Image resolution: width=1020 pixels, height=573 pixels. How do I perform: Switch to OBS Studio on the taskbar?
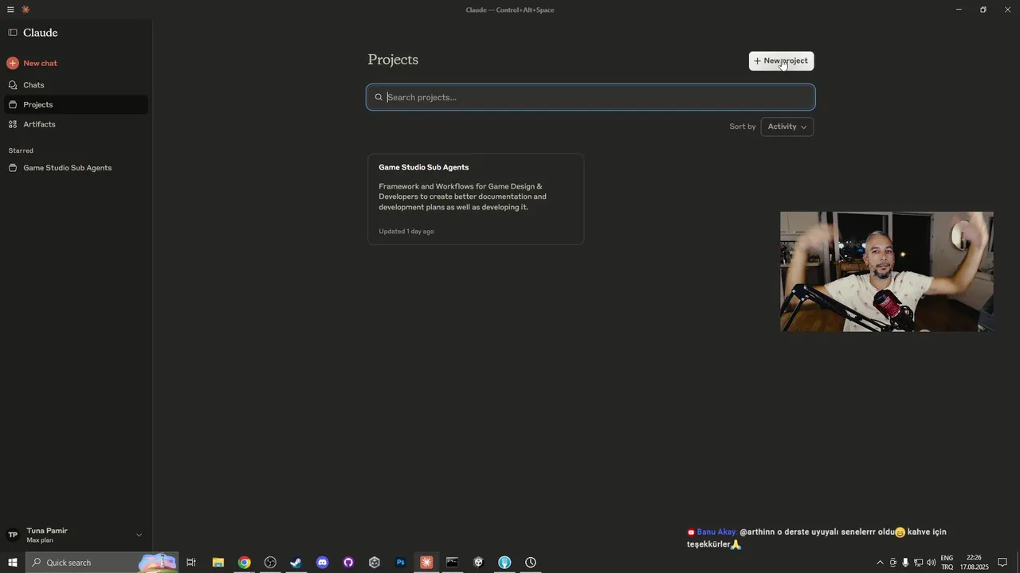(270, 563)
